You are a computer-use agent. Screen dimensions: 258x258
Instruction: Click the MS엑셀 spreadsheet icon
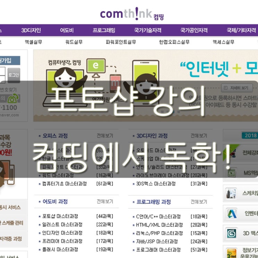click(232, 173)
